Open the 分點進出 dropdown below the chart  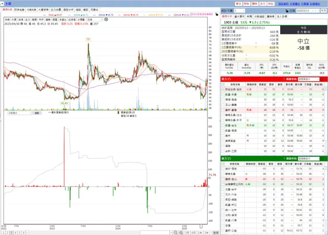(x=20, y=113)
